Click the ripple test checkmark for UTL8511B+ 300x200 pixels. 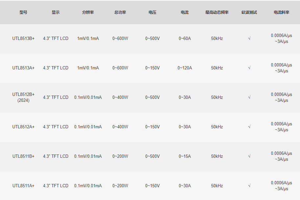tap(249, 156)
